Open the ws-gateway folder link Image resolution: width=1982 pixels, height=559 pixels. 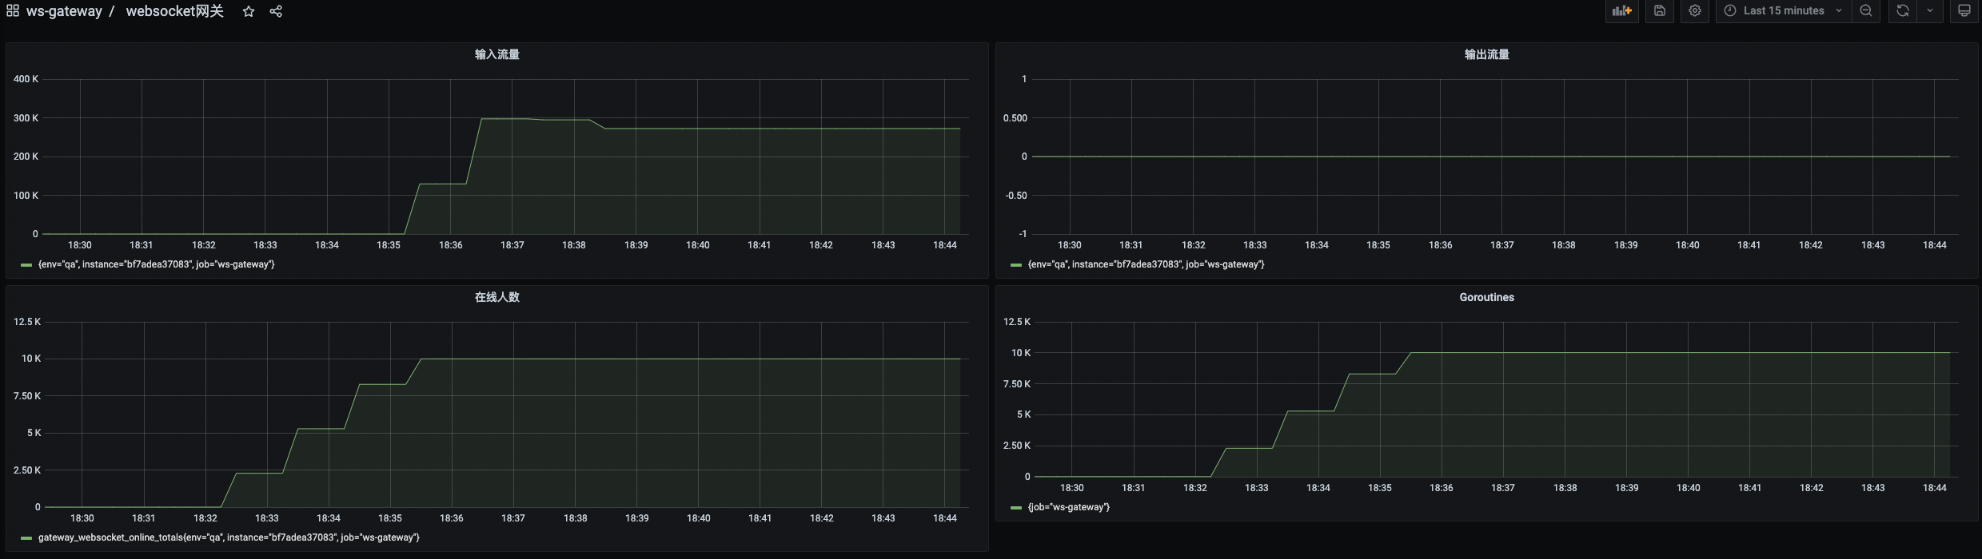pos(64,11)
